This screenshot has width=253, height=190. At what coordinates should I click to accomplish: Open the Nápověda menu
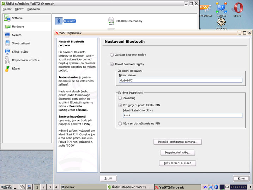coord(34,9)
